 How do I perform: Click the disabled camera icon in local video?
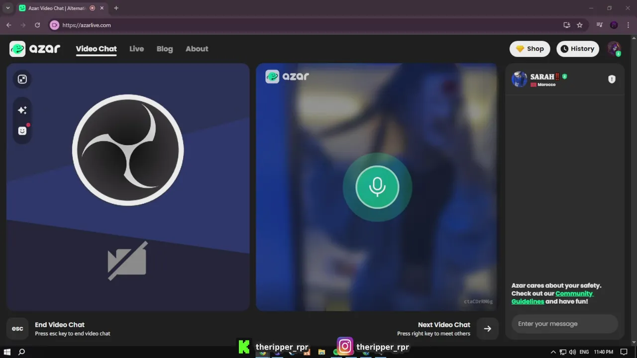127,261
